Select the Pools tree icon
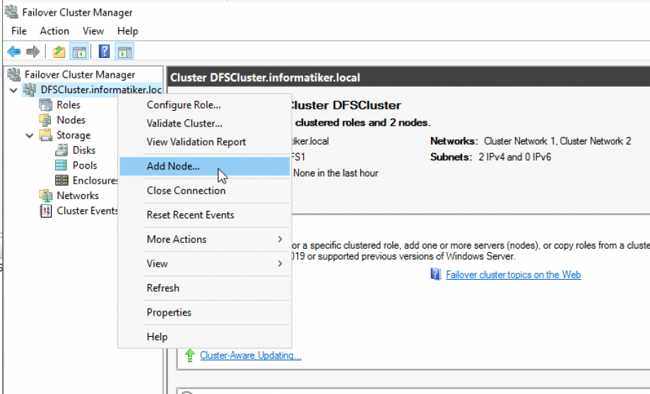650x394 pixels. [x=61, y=165]
